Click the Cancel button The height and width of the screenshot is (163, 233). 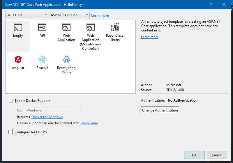217,155
